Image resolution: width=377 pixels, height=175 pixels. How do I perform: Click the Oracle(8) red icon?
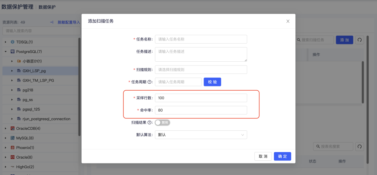click(13, 157)
